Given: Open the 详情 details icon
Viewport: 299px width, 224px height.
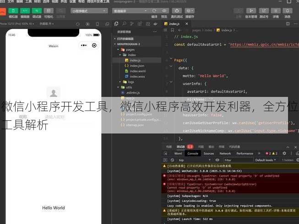Looking at the screenshot, I should (276, 11).
